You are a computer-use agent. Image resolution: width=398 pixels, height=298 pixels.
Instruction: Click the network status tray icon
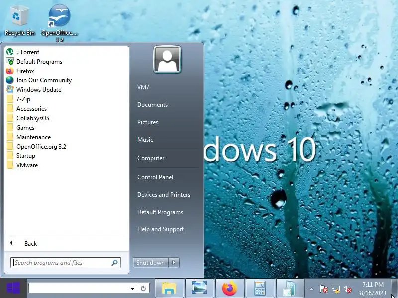coord(335,289)
